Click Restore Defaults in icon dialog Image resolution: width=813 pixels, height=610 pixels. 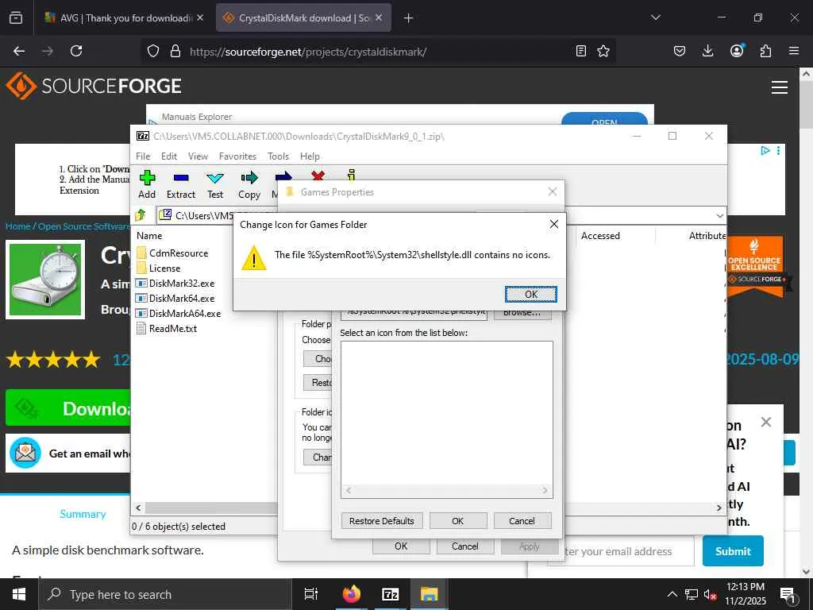(x=382, y=521)
